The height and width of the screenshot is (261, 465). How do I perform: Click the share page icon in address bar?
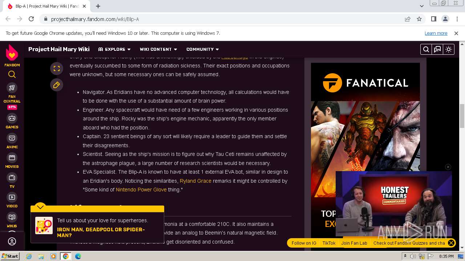pyautogui.click(x=408, y=19)
